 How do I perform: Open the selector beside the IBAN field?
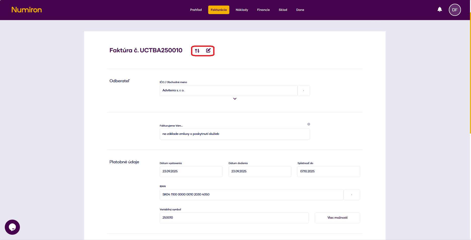(352, 194)
